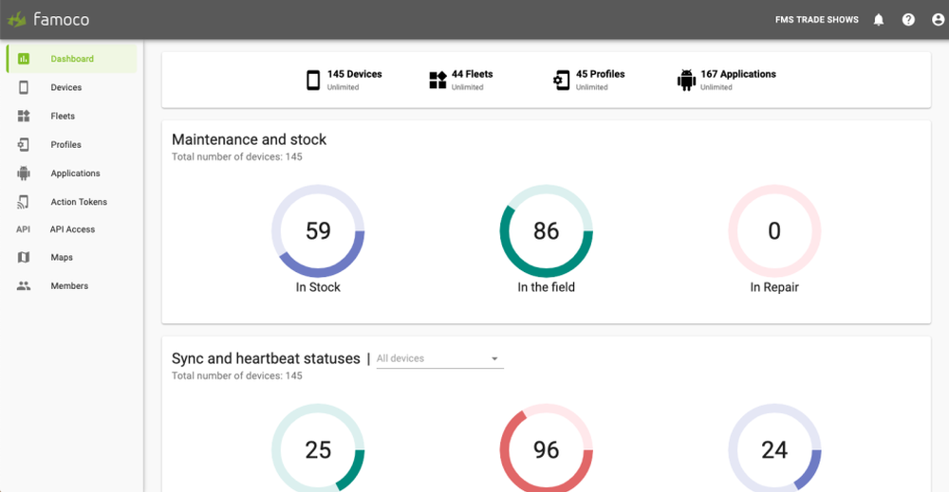
Task: Click the Famoco logo icon
Action: coord(17,19)
